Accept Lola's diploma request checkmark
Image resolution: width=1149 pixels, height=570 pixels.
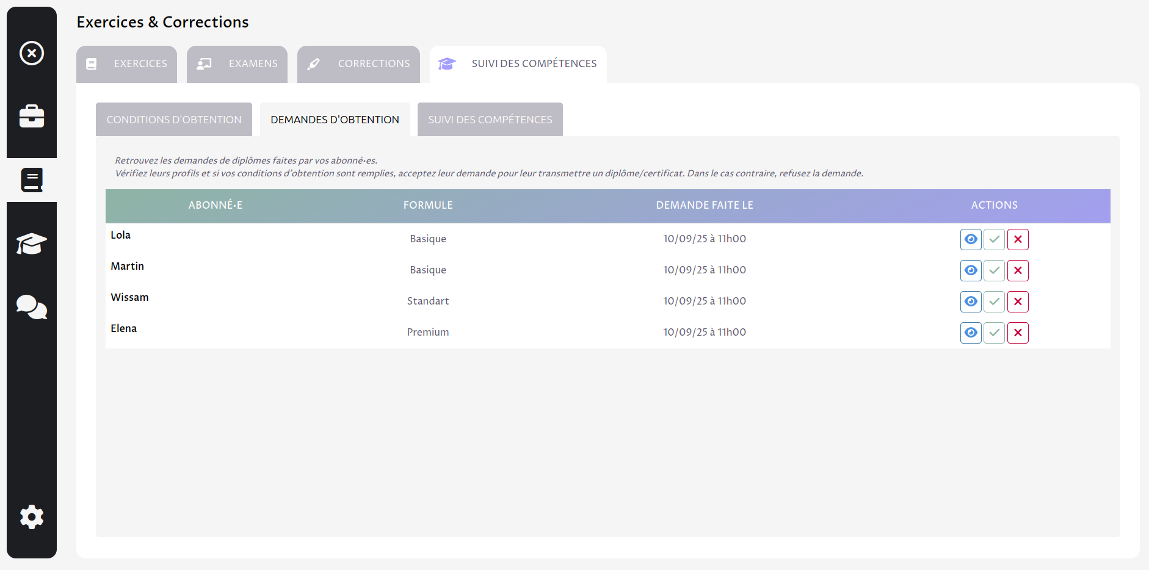[994, 239]
